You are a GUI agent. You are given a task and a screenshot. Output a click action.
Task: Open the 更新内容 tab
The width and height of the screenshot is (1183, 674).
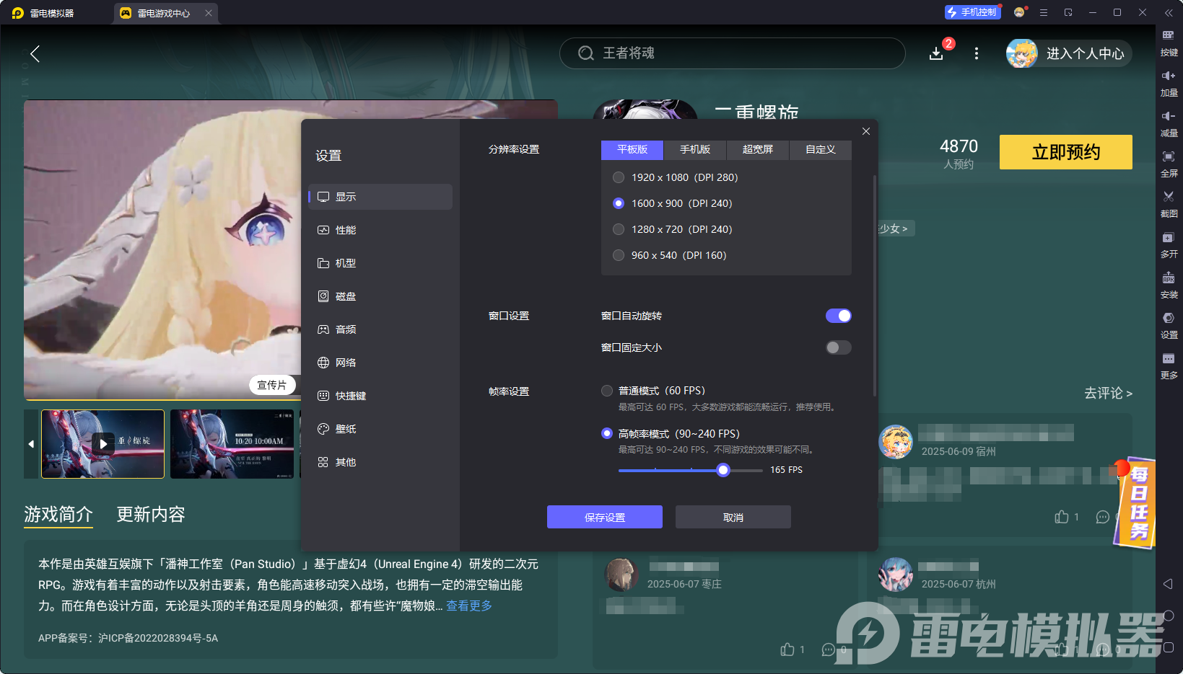click(x=151, y=515)
